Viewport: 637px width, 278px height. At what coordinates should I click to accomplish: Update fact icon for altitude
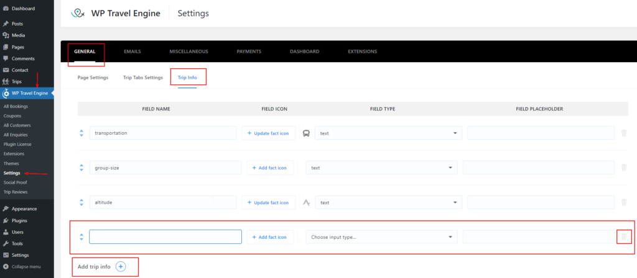pyautogui.click(x=269, y=203)
